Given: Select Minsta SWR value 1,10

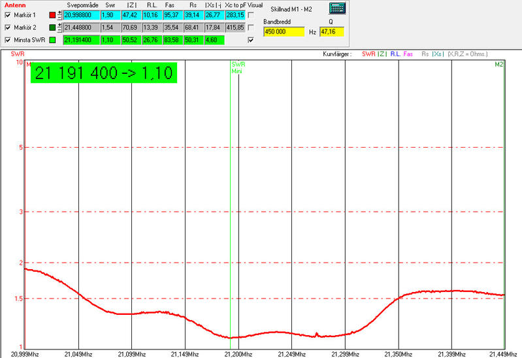Looking at the screenshot, I should coord(110,40).
